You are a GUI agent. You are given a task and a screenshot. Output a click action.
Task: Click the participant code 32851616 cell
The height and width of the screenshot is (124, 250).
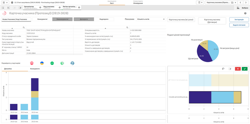[50, 33]
